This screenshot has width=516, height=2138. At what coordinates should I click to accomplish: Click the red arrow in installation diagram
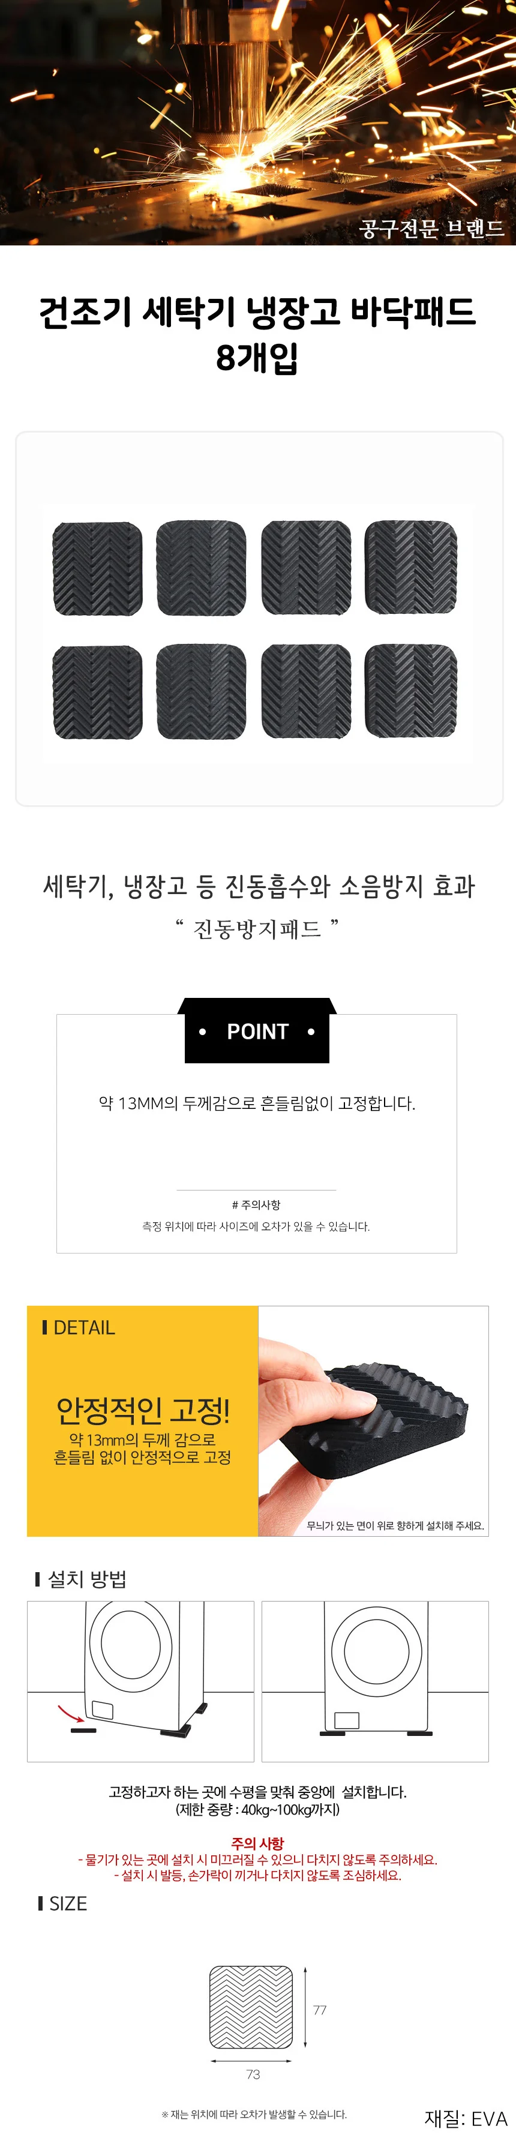pos(71,1710)
